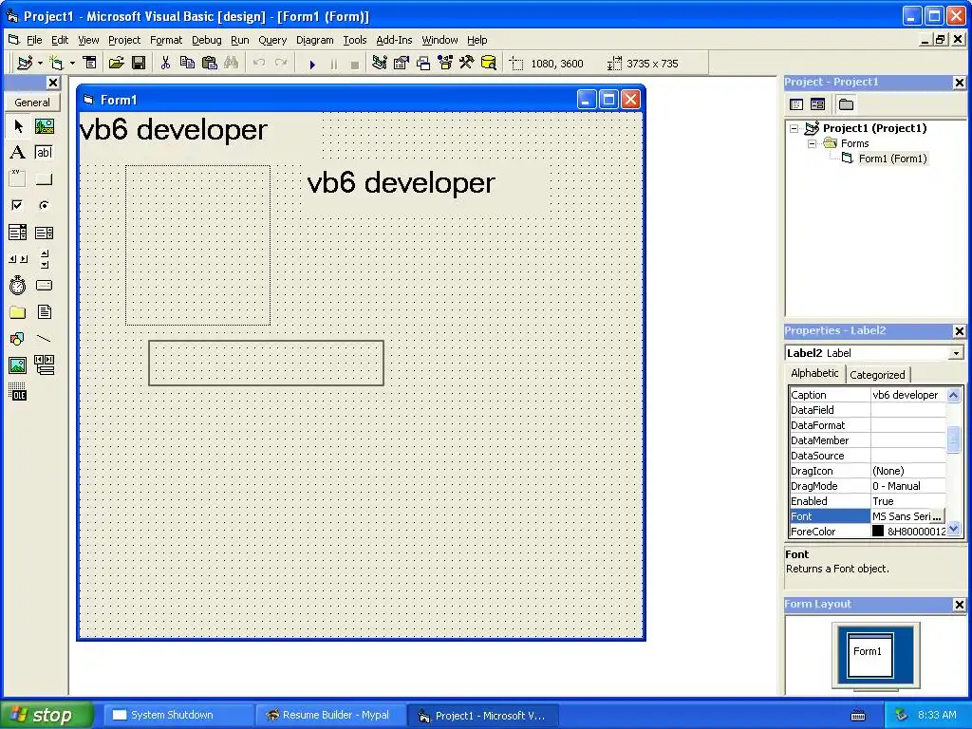The image size is (972, 729).
Task: Click the ForeColor black color swatch
Action: 878,532
